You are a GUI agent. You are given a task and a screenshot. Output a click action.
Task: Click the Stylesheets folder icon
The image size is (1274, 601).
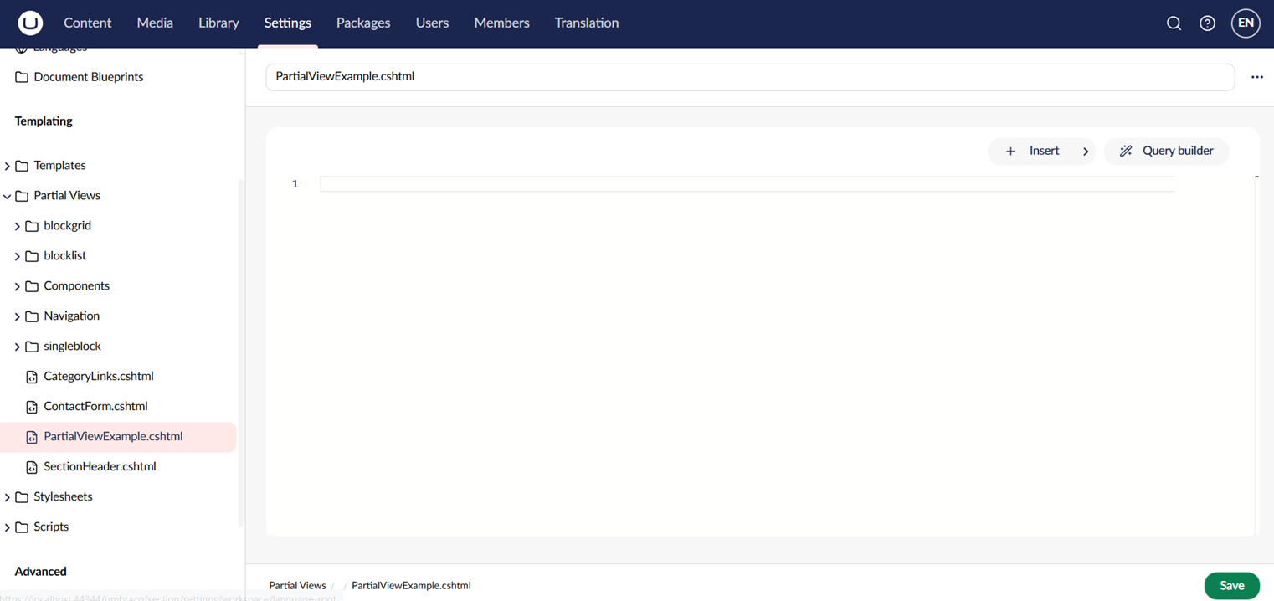click(x=22, y=497)
